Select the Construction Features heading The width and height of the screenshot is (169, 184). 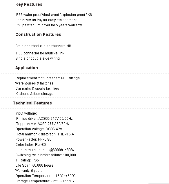coord(38,34)
